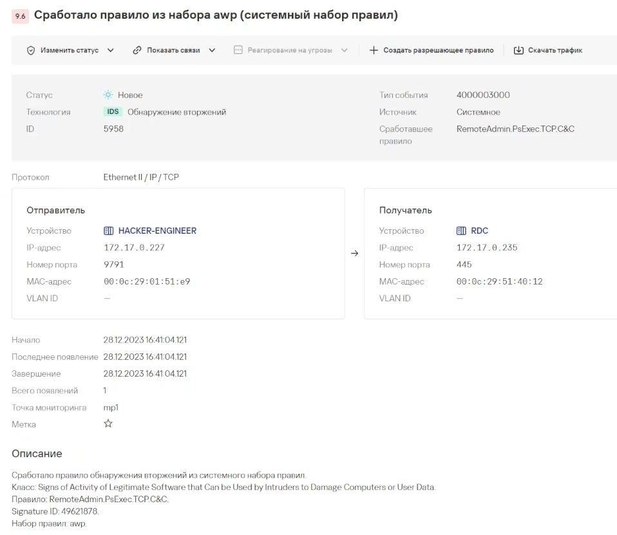Click the Новое status sun icon
The image size is (617, 535).
(x=108, y=95)
